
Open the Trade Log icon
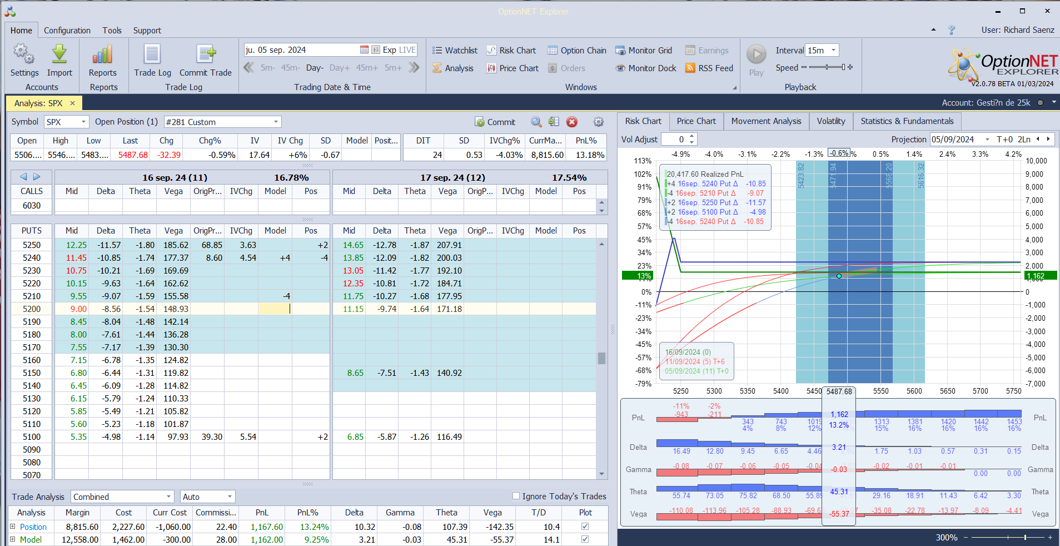152,56
